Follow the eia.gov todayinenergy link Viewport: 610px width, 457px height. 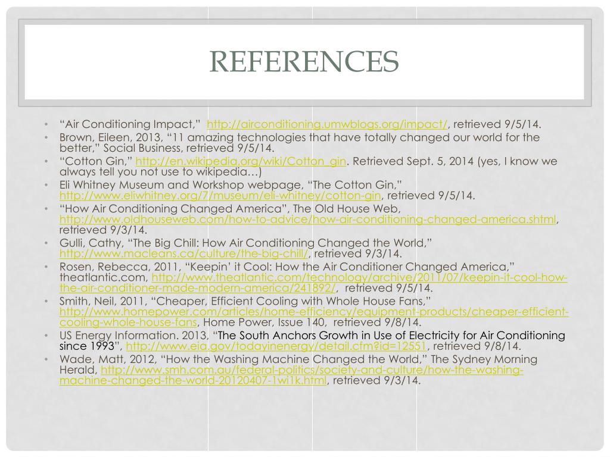(x=276, y=346)
